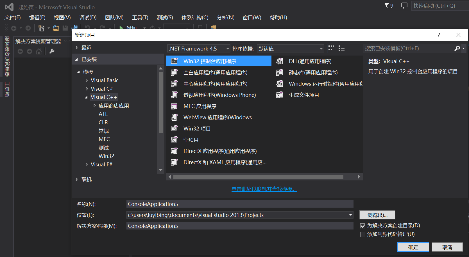Click the help question mark in dialog title
The height and width of the screenshot is (257, 469).
click(439, 35)
